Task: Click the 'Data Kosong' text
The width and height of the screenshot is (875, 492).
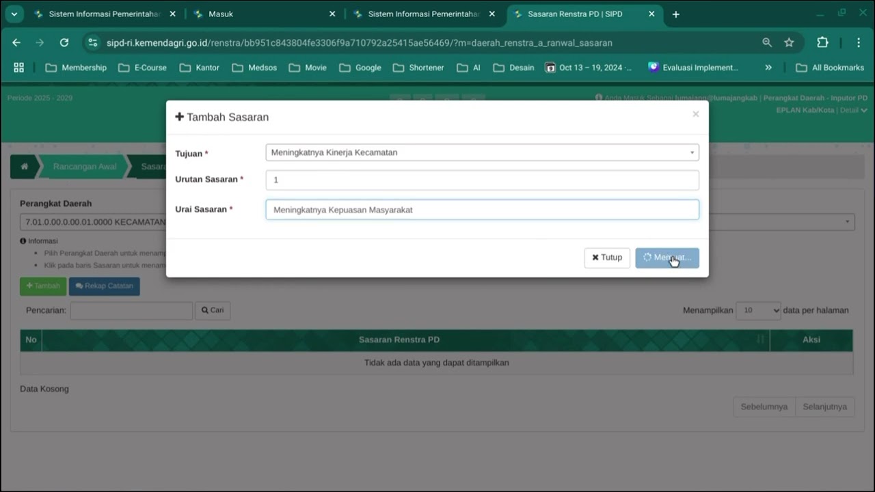Action: point(44,389)
